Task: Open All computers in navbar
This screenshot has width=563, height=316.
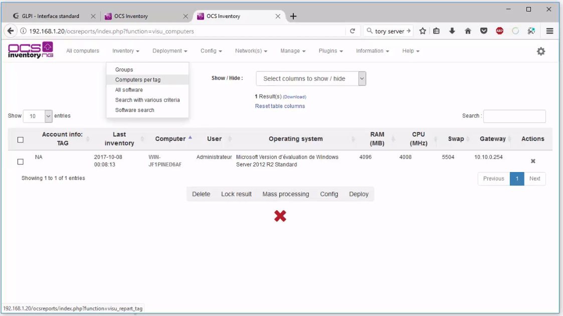Action: 83,51
